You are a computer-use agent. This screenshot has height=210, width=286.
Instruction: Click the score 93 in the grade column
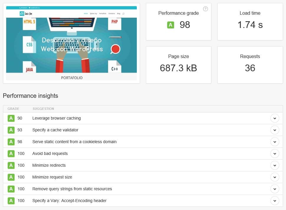pyautogui.click(x=20, y=130)
